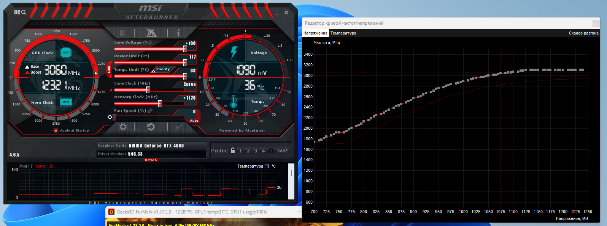Click Fan Speed slider handle
Screen dimensions: 607x226
tap(114, 117)
